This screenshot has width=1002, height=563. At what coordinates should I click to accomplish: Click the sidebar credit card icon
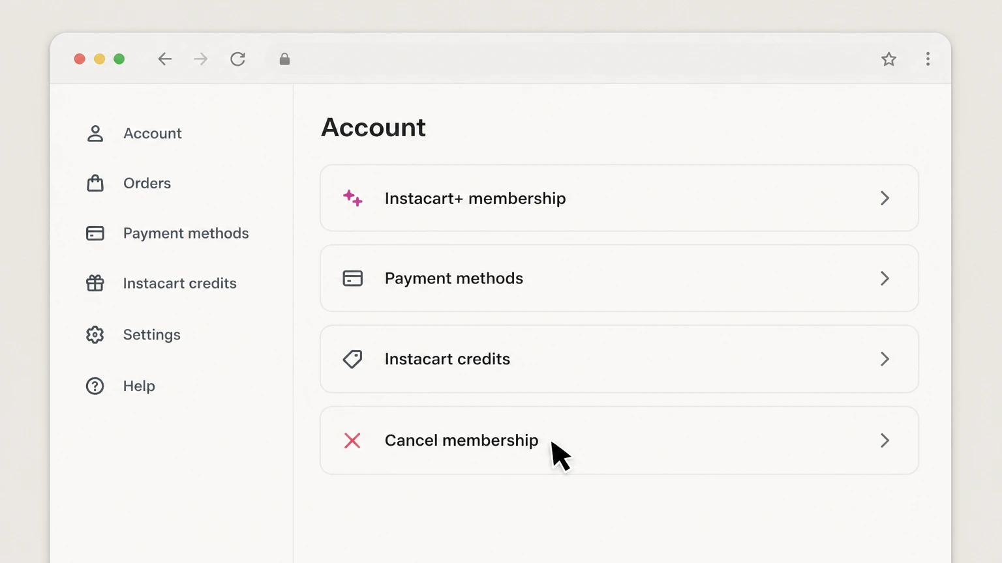pos(95,233)
